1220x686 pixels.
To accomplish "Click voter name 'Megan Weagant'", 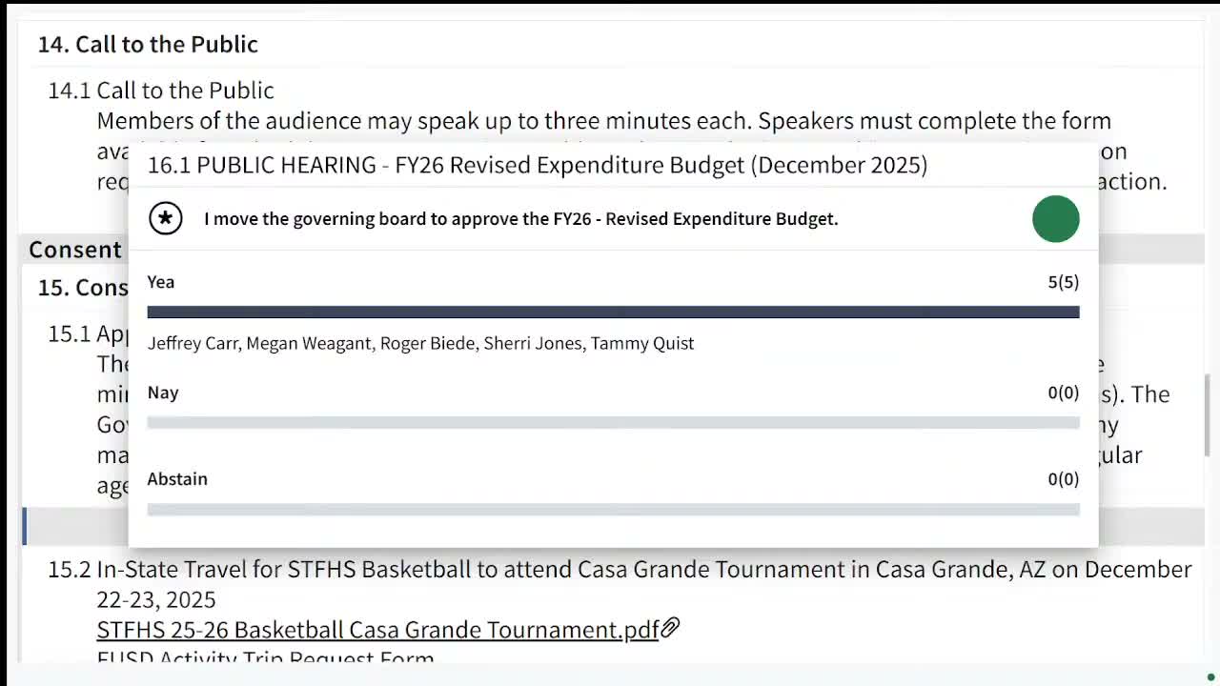I will tap(309, 343).
